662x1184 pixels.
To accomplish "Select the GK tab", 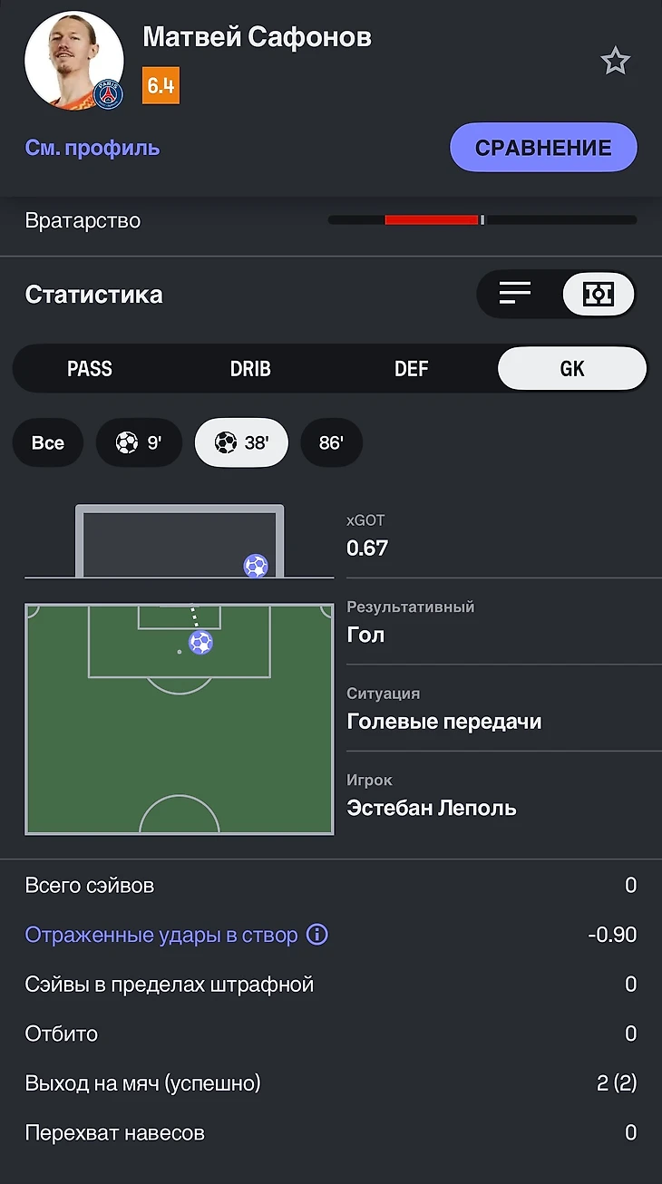I will tap(572, 369).
